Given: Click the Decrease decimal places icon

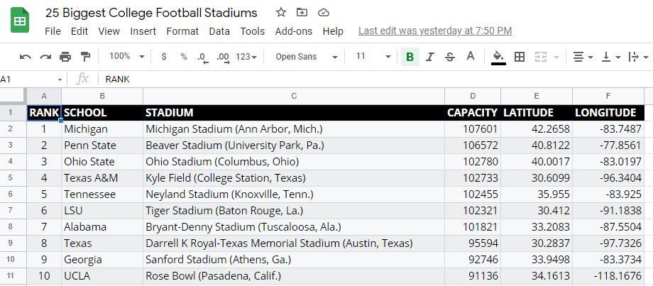Looking at the screenshot, I should click(202, 57).
